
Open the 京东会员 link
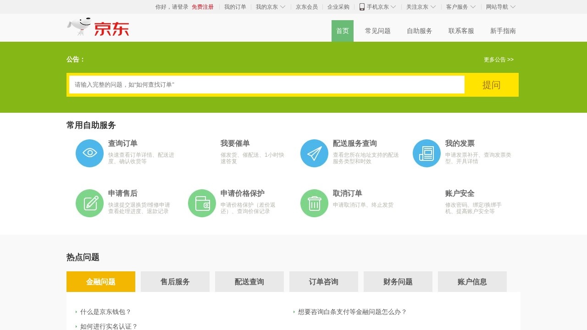[x=307, y=7]
